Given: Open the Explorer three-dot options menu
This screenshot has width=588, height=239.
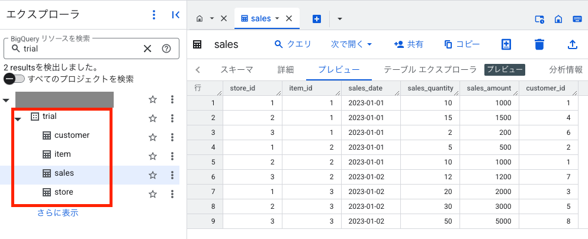Looking at the screenshot, I should coord(154,15).
